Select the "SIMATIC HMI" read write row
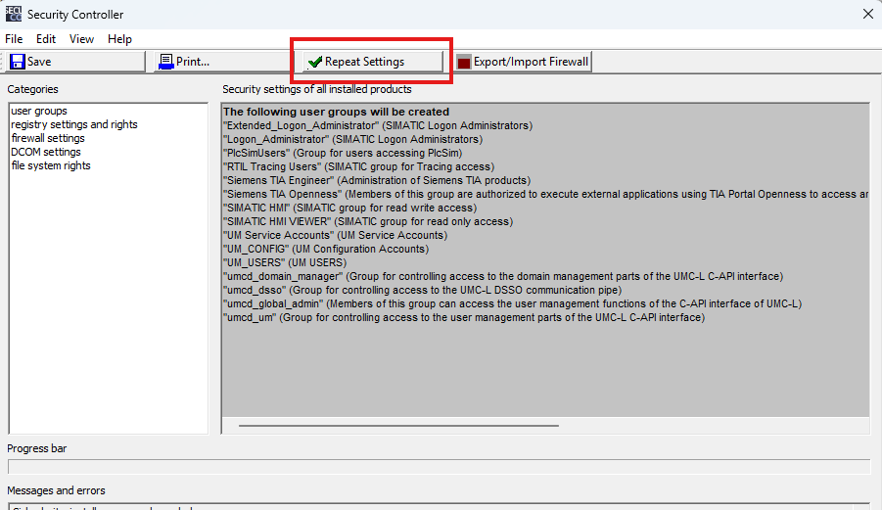 pos(349,208)
